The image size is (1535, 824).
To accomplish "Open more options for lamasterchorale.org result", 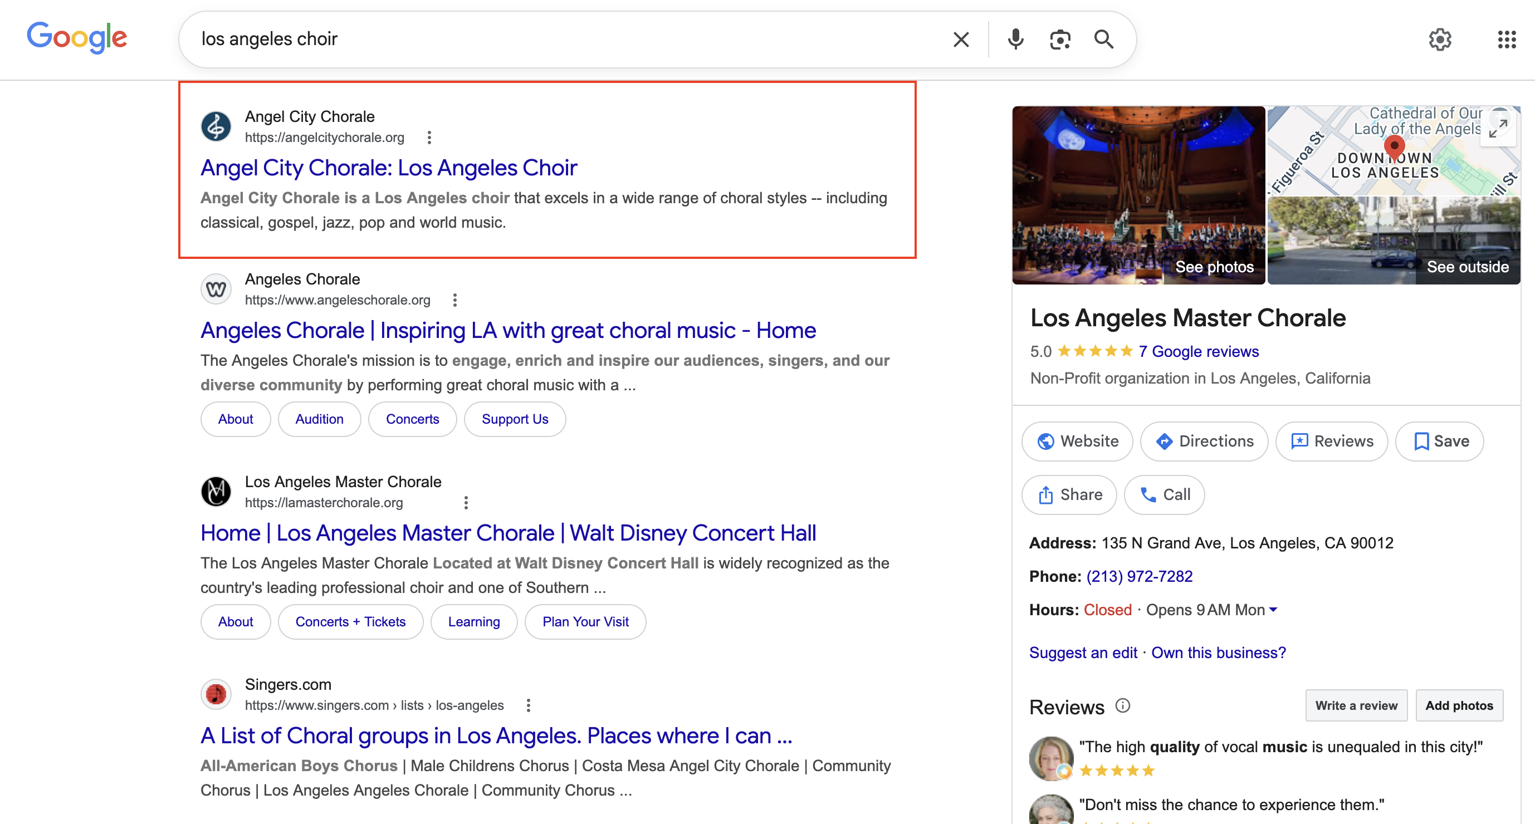I will coord(466,502).
